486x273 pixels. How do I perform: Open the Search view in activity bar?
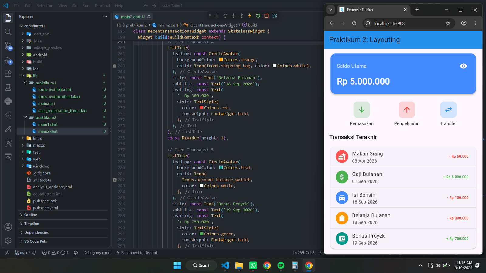8,32
